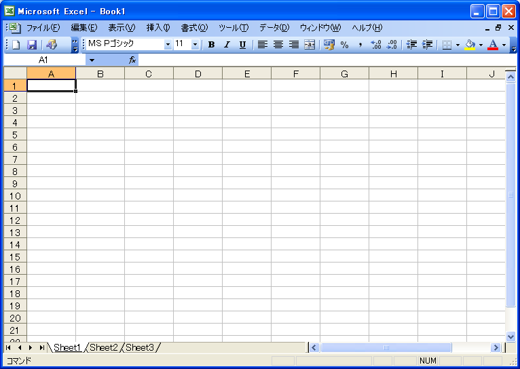Select column H header
Image resolution: width=520 pixels, height=369 pixels.
[x=393, y=73]
